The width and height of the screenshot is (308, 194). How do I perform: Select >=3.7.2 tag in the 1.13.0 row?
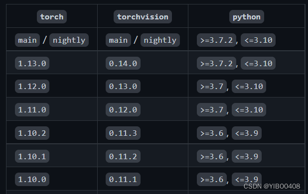[216, 63]
